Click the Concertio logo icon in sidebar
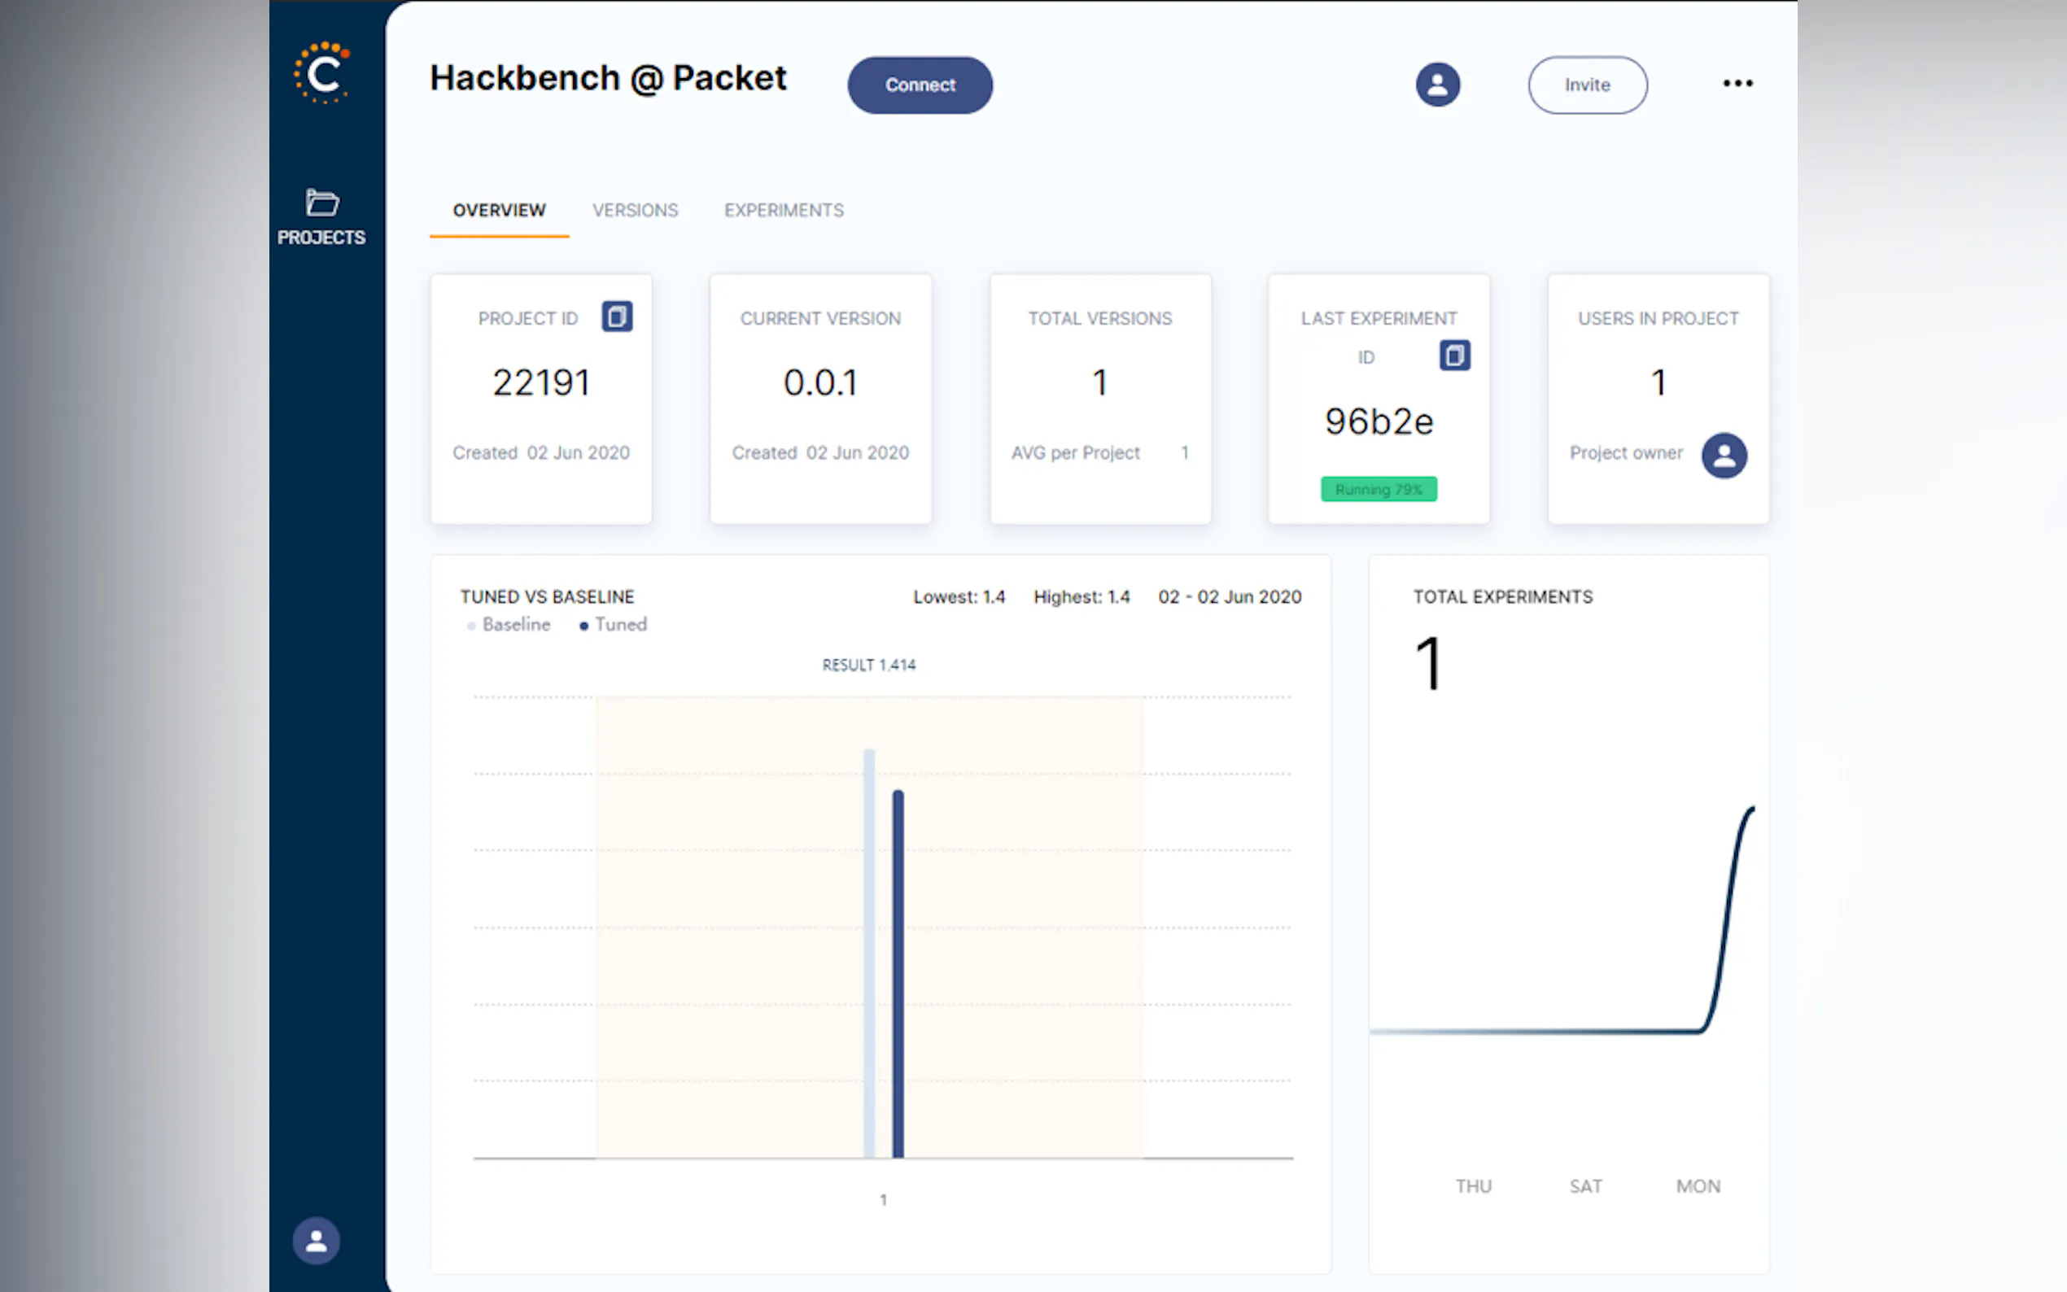The image size is (2067, 1292). tap(322, 73)
